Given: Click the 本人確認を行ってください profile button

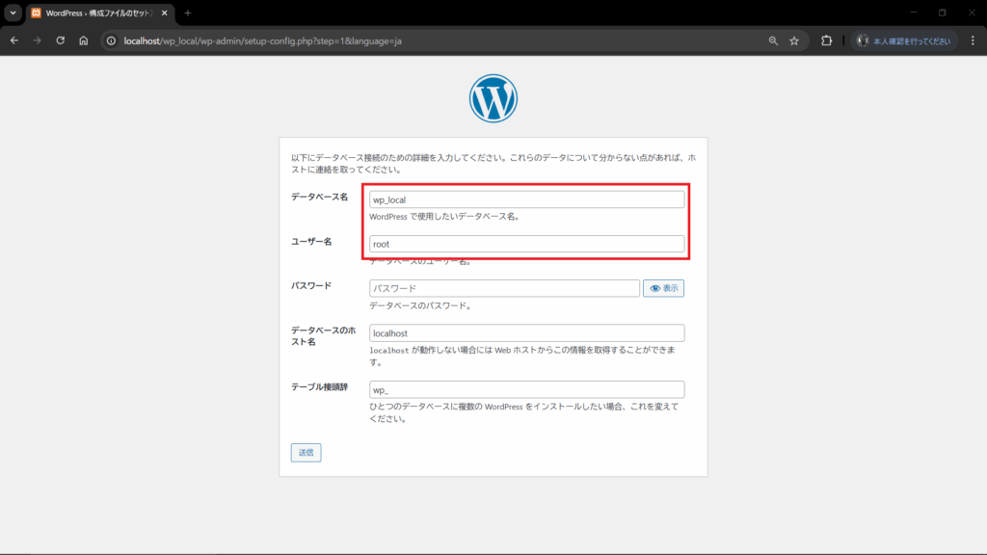Looking at the screenshot, I should 904,40.
